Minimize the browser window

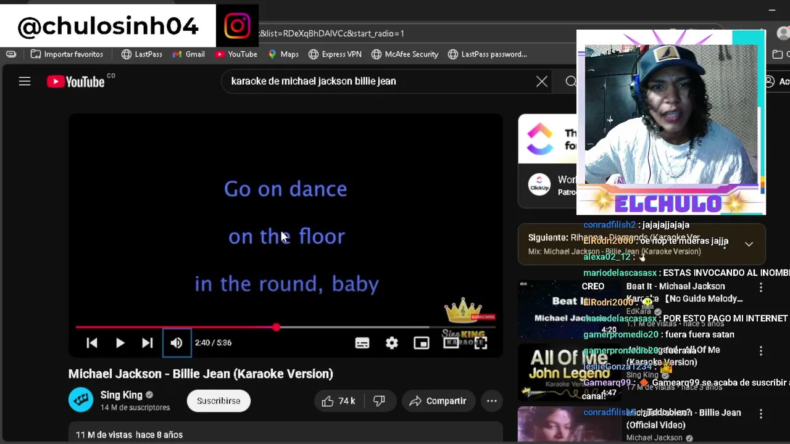click(771, 10)
